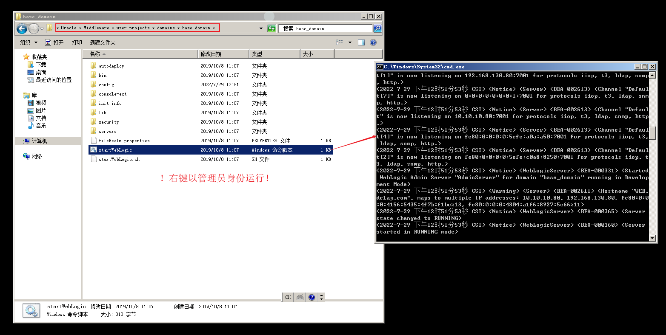Sort by the 修改日期 column header

[x=224, y=54]
